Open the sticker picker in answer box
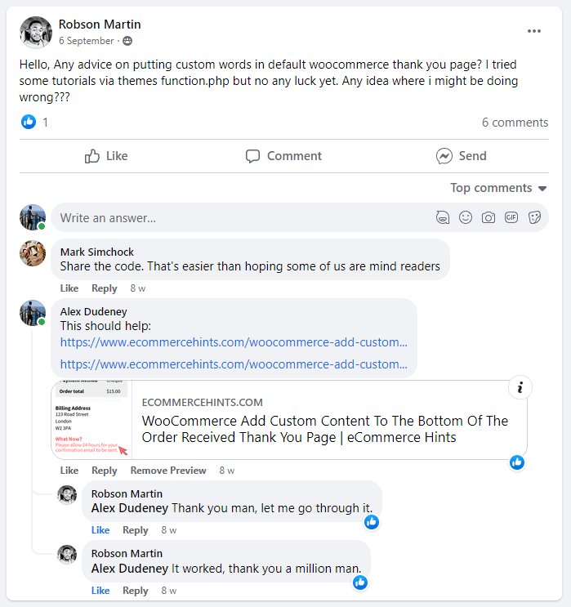This screenshot has width=571, height=607. [534, 217]
